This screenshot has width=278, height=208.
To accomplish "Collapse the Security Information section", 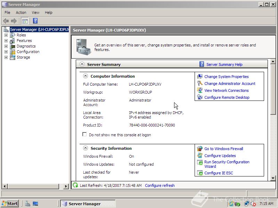I will tap(85, 148).
